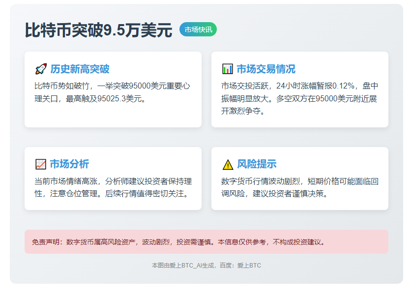Click the footer text 本图由爱上BTC_AI生成

point(183,266)
